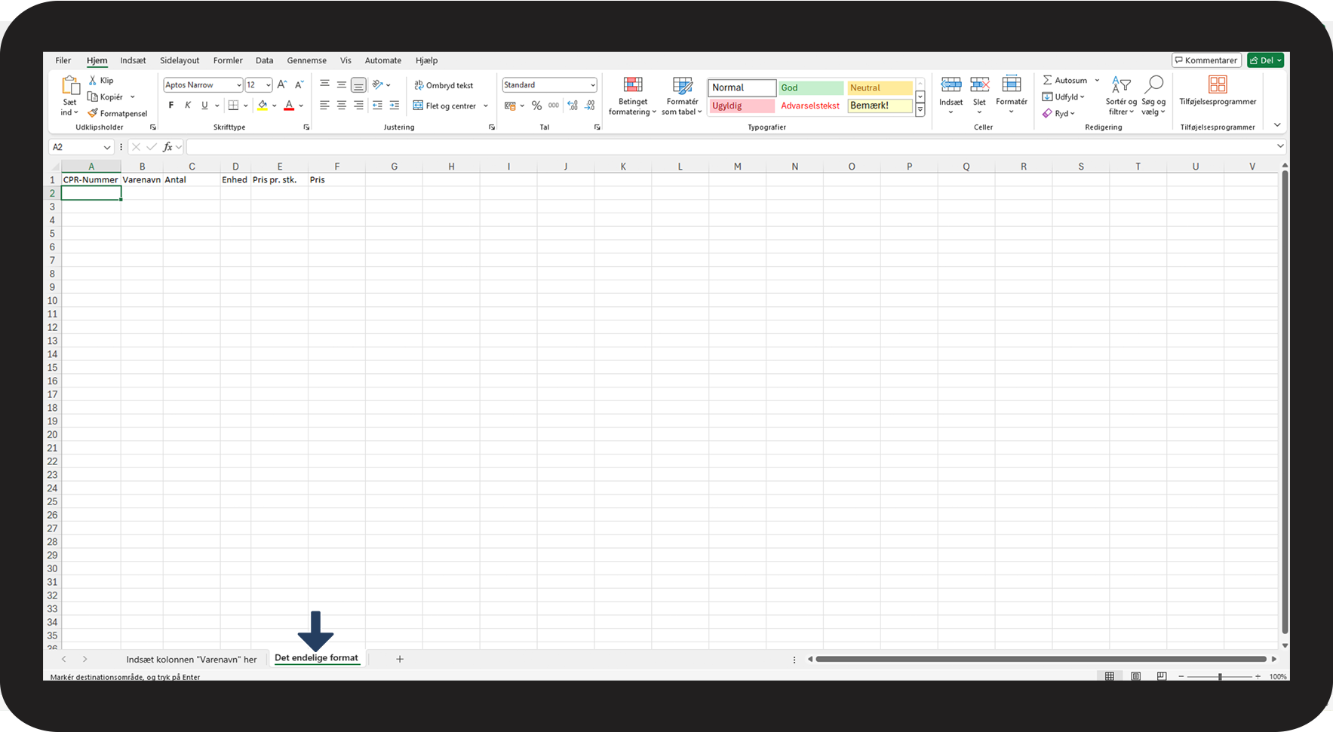Click the Autosum sigma icon

1047,80
